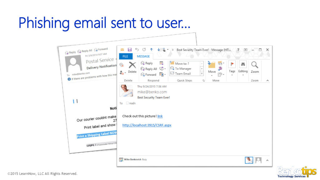Toggle Touch/Mouse mode icon
This screenshot has width=320, height=180.
tap(164, 50)
